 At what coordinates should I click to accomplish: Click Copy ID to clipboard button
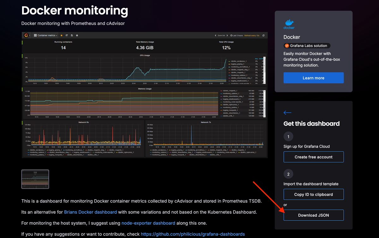coord(313,194)
